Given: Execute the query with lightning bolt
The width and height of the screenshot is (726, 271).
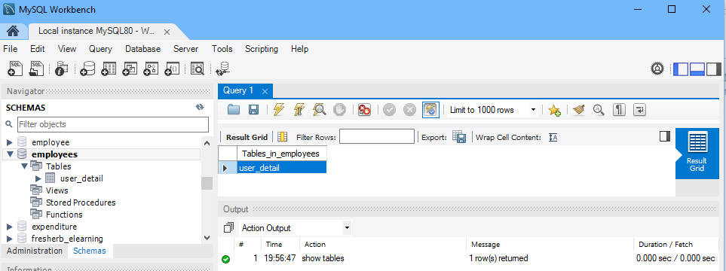Looking at the screenshot, I should [279, 110].
